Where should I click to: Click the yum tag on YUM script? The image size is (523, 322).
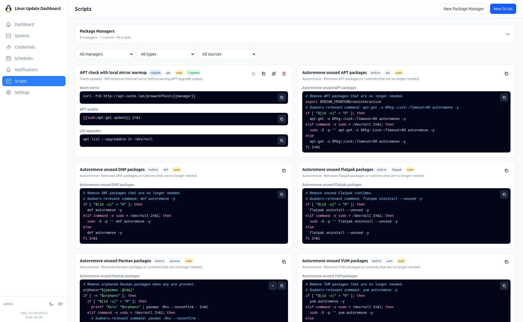point(390,261)
